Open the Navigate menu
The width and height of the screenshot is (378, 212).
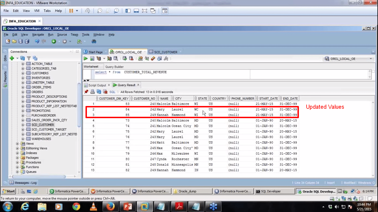38,35
